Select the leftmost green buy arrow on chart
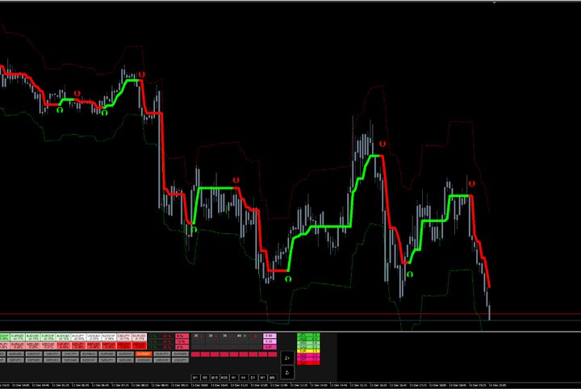 click(x=60, y=110)
